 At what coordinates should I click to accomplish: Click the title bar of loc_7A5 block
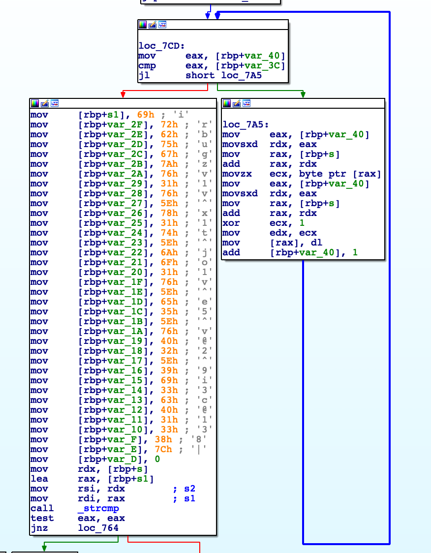(303, 103)
